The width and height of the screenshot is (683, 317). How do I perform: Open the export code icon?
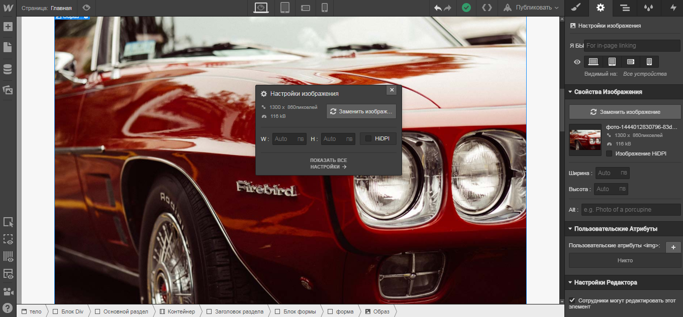click(486, 8)
